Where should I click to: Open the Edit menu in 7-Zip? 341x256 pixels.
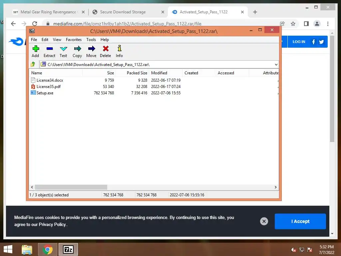(x=45, y=40)
